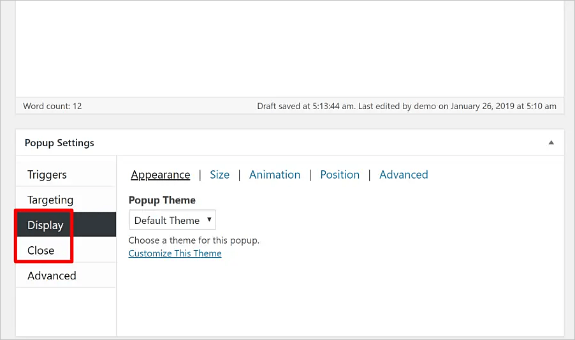The image size is (575, 340).
Task: Open the Triggers settings tab
Action: pyautogui.click(x=47, y=175)
